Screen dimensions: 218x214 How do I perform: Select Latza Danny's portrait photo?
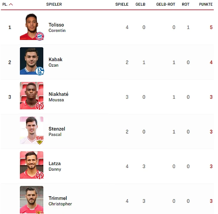[32, 165]
